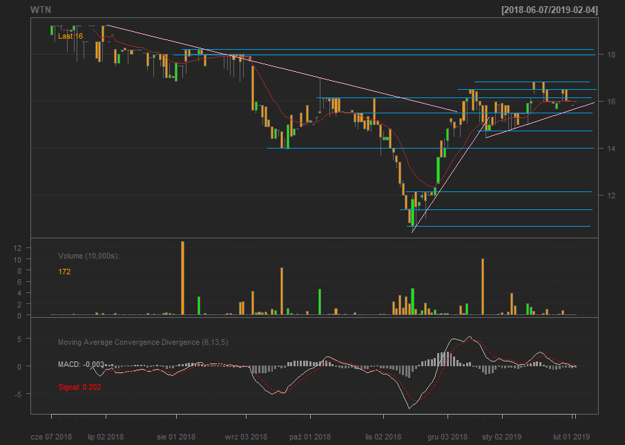625x445 pixels.
Task: Click the volume axis label 10
Action: click(17, 259)
